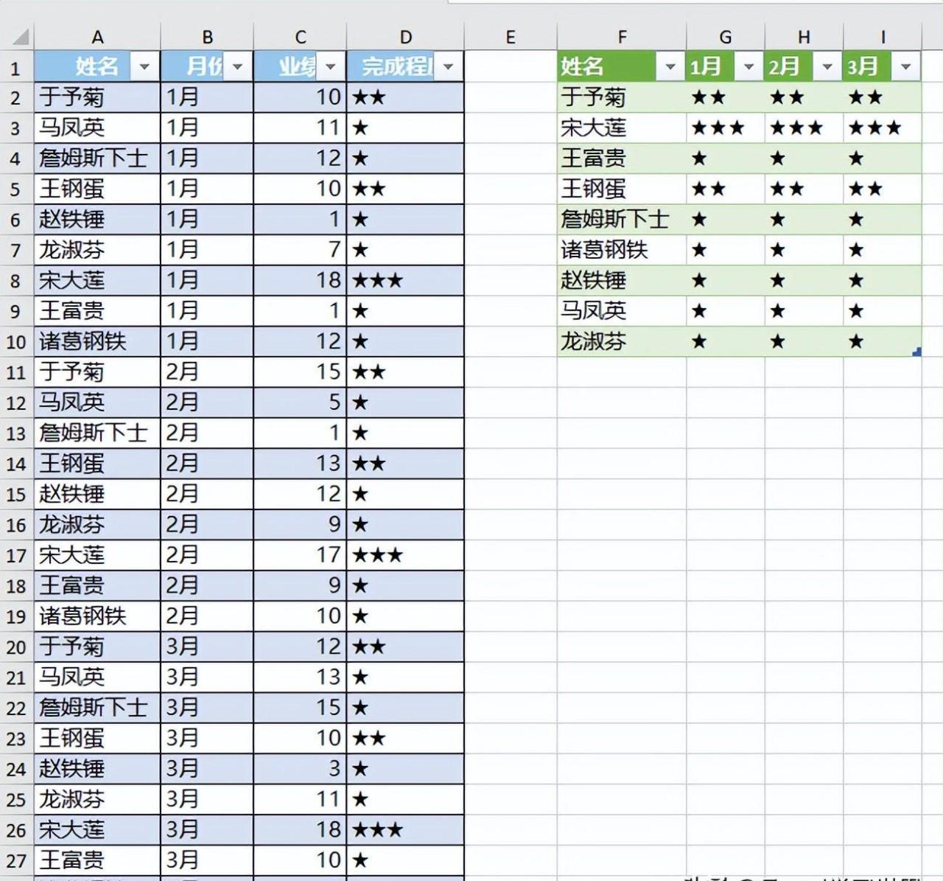Select column F header

[x=622, y=37]
